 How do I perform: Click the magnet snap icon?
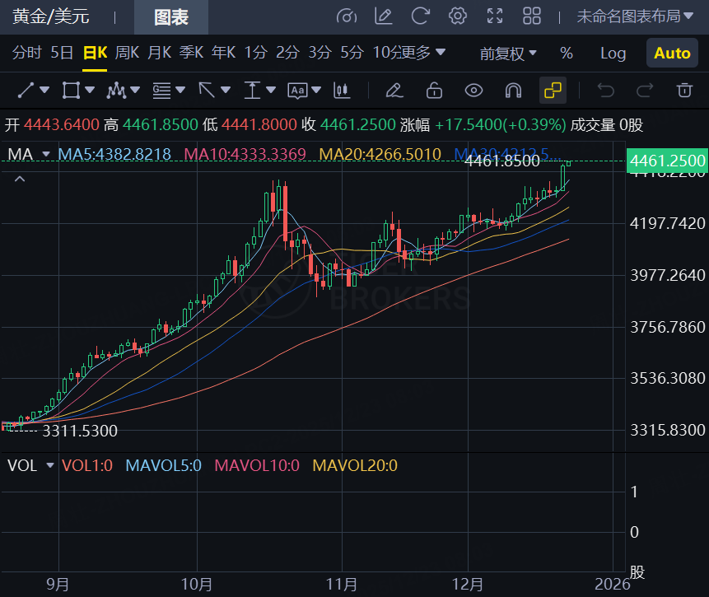pyautogui.click(x=513, y=90)
